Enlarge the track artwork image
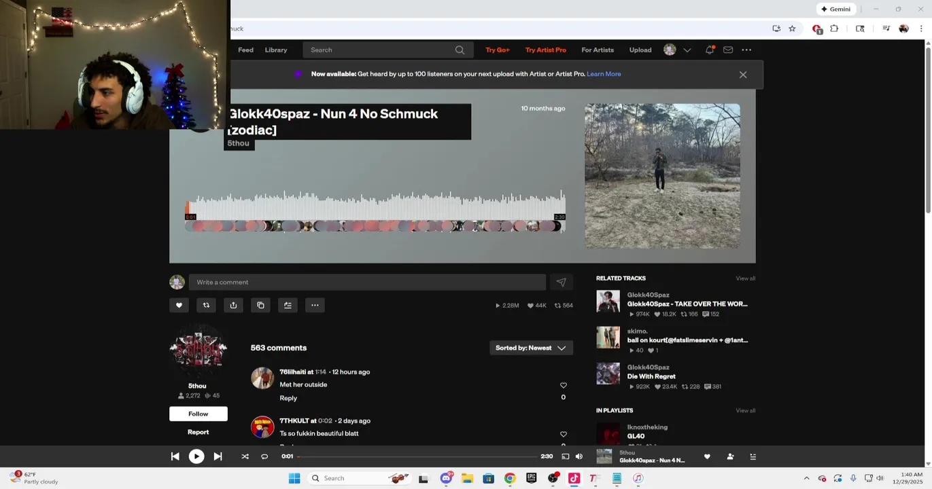Screen dimensions: 932x489 pyautogui.click(x=662, y=176)
